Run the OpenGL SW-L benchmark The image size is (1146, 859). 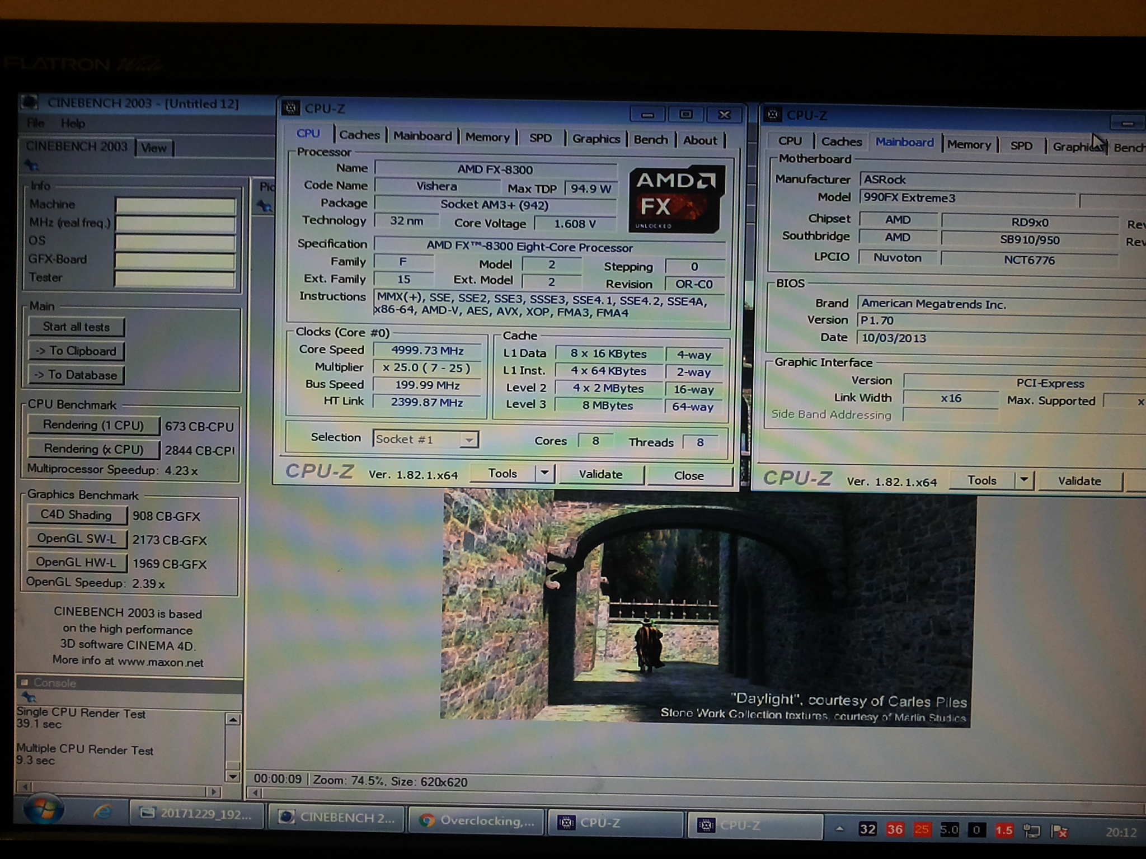(x=77, y=539)
